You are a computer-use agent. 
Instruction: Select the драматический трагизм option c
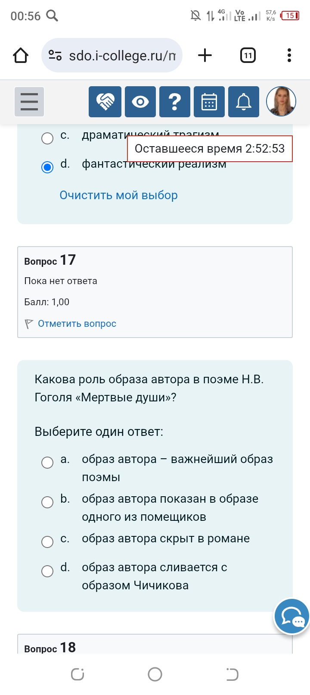click(47, 138)
